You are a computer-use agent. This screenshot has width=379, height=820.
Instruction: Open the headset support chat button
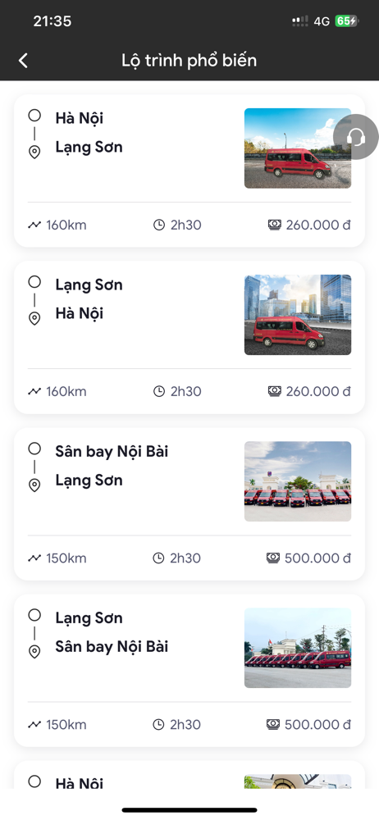click(355, 137)
